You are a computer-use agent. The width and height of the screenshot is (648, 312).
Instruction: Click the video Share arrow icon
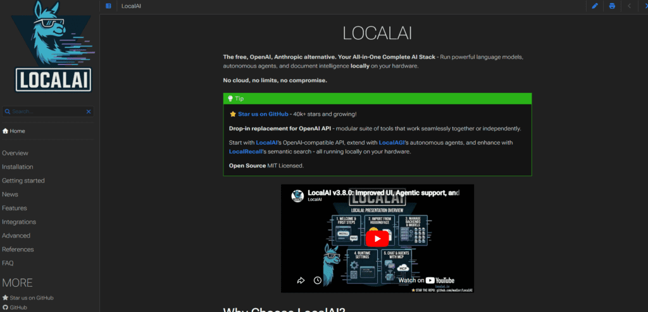(301, 280)
